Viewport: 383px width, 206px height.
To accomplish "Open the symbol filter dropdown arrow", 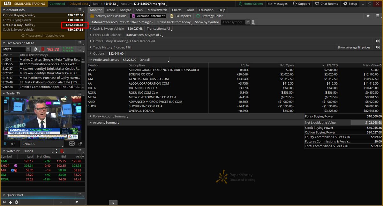I will (248, 22).
